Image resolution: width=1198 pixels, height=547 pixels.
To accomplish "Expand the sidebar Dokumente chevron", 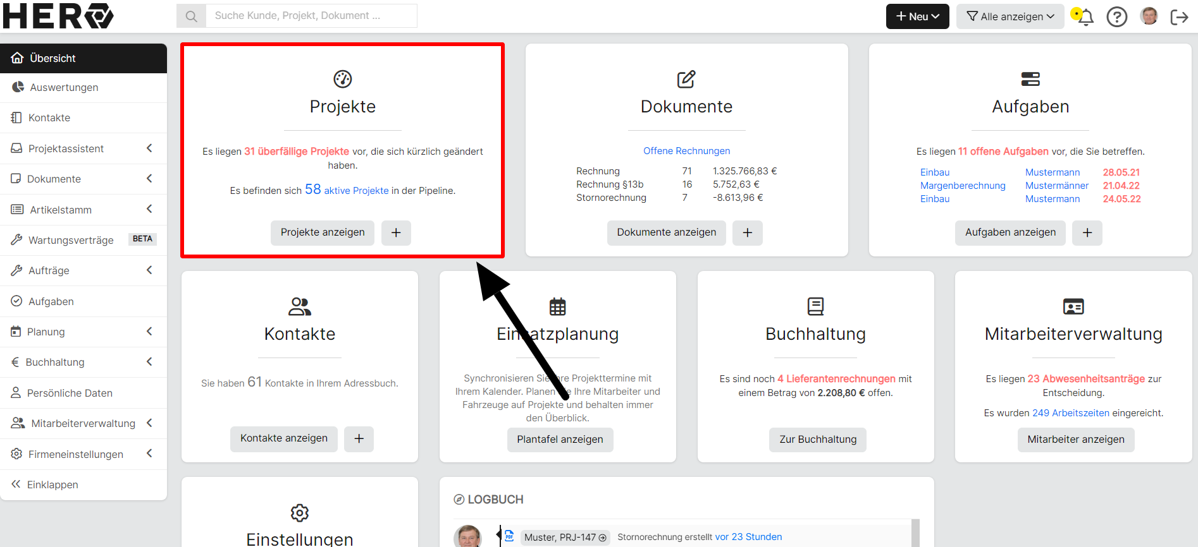I will pos(149,178).
